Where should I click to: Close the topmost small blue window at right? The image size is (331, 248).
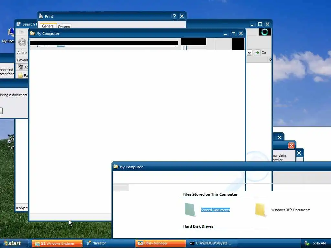click(x=280, y=138)
